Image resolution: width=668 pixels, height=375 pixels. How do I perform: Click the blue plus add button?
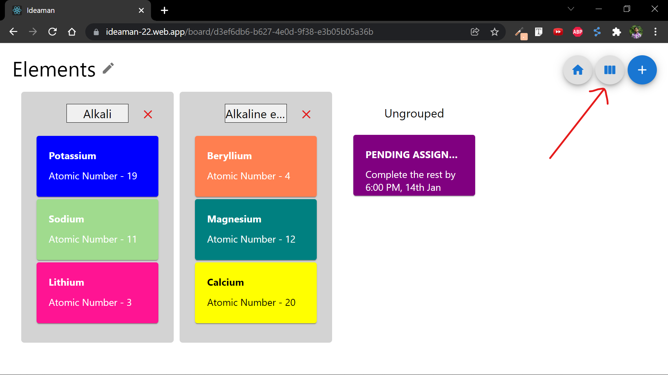click(x=642, y=70)
